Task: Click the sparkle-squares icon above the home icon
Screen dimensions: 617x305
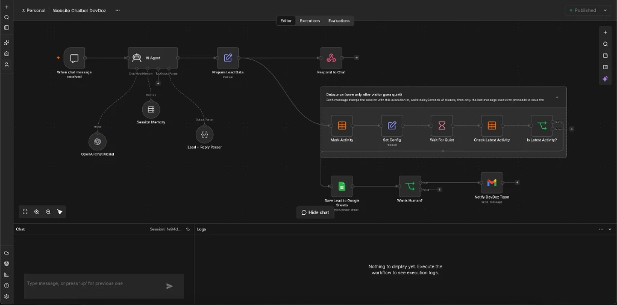Action: pyautogui.click(x=6, y=43)
